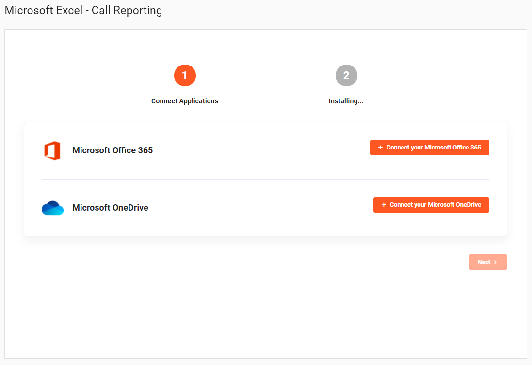The height and width of the screenshot is (365, 532).
Task: Connect your Microsoft Office 365 account
Action: pos(430,148)
